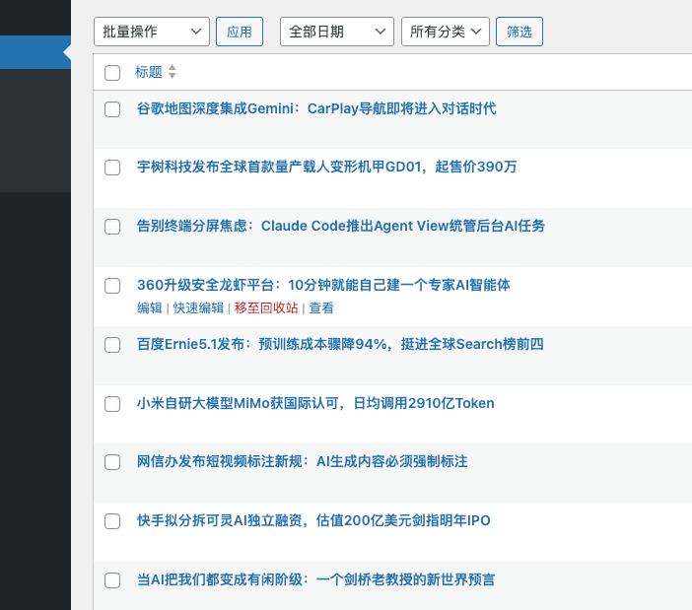692x610 pixels.
Task: Check the box for 快手拟分拆可灵AI post
Action: tap(112, 521)
